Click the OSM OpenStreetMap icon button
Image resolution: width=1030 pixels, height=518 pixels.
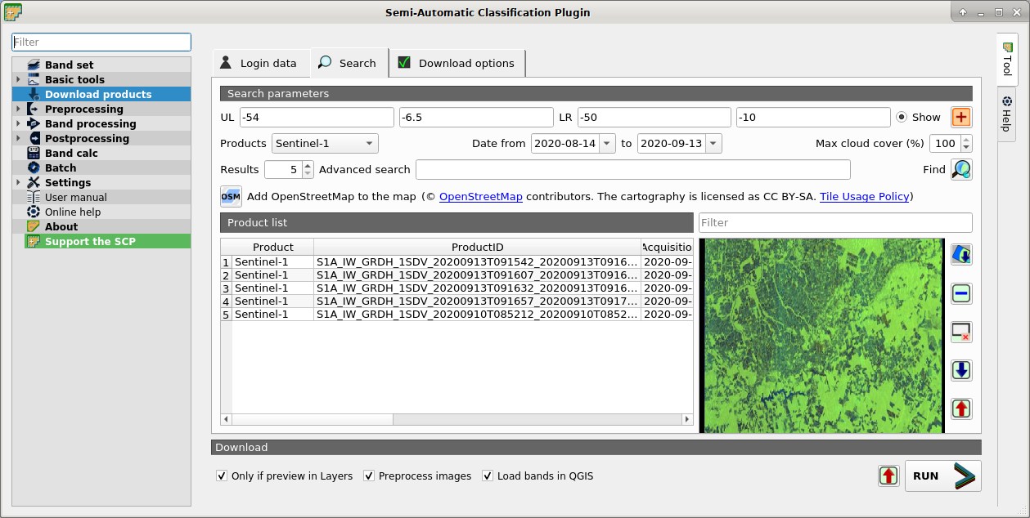(231, 196)
